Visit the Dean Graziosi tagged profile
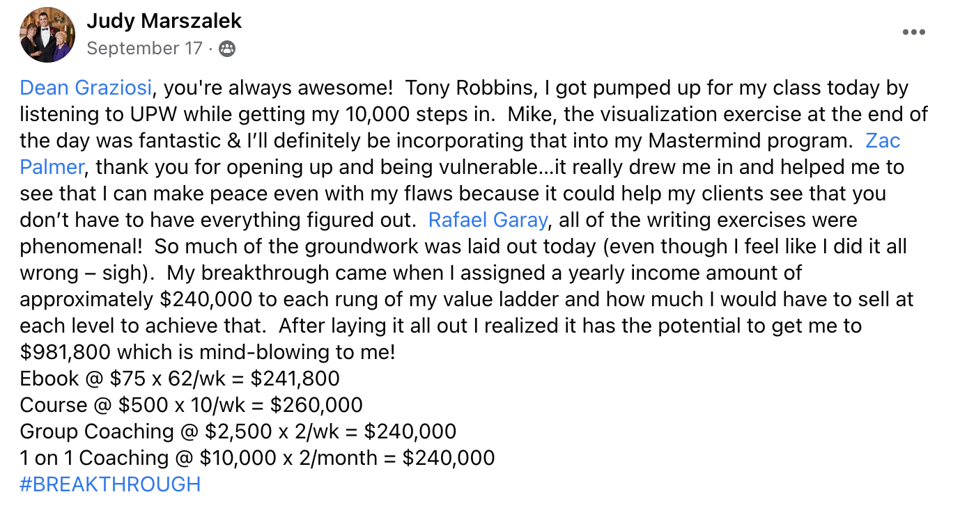This screenshot has height=508, width=960. (x=86, y=88)
